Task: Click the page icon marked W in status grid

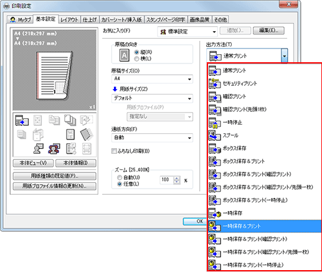Action: coord(70,134)
